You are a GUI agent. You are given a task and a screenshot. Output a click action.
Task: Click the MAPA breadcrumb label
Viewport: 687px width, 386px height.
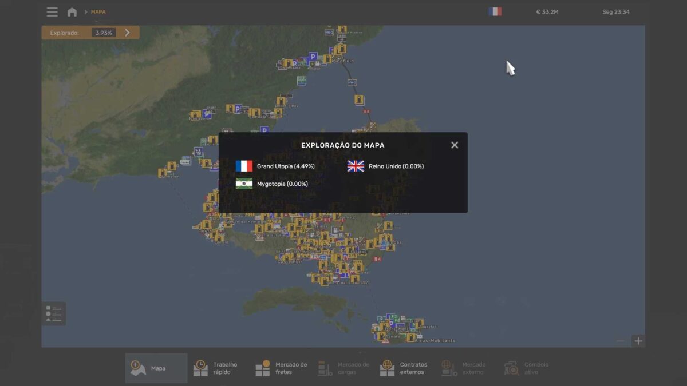98,12
